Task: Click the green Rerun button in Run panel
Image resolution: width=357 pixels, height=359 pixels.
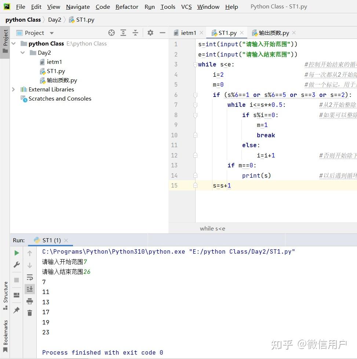Action: click(x=17, y=253)
